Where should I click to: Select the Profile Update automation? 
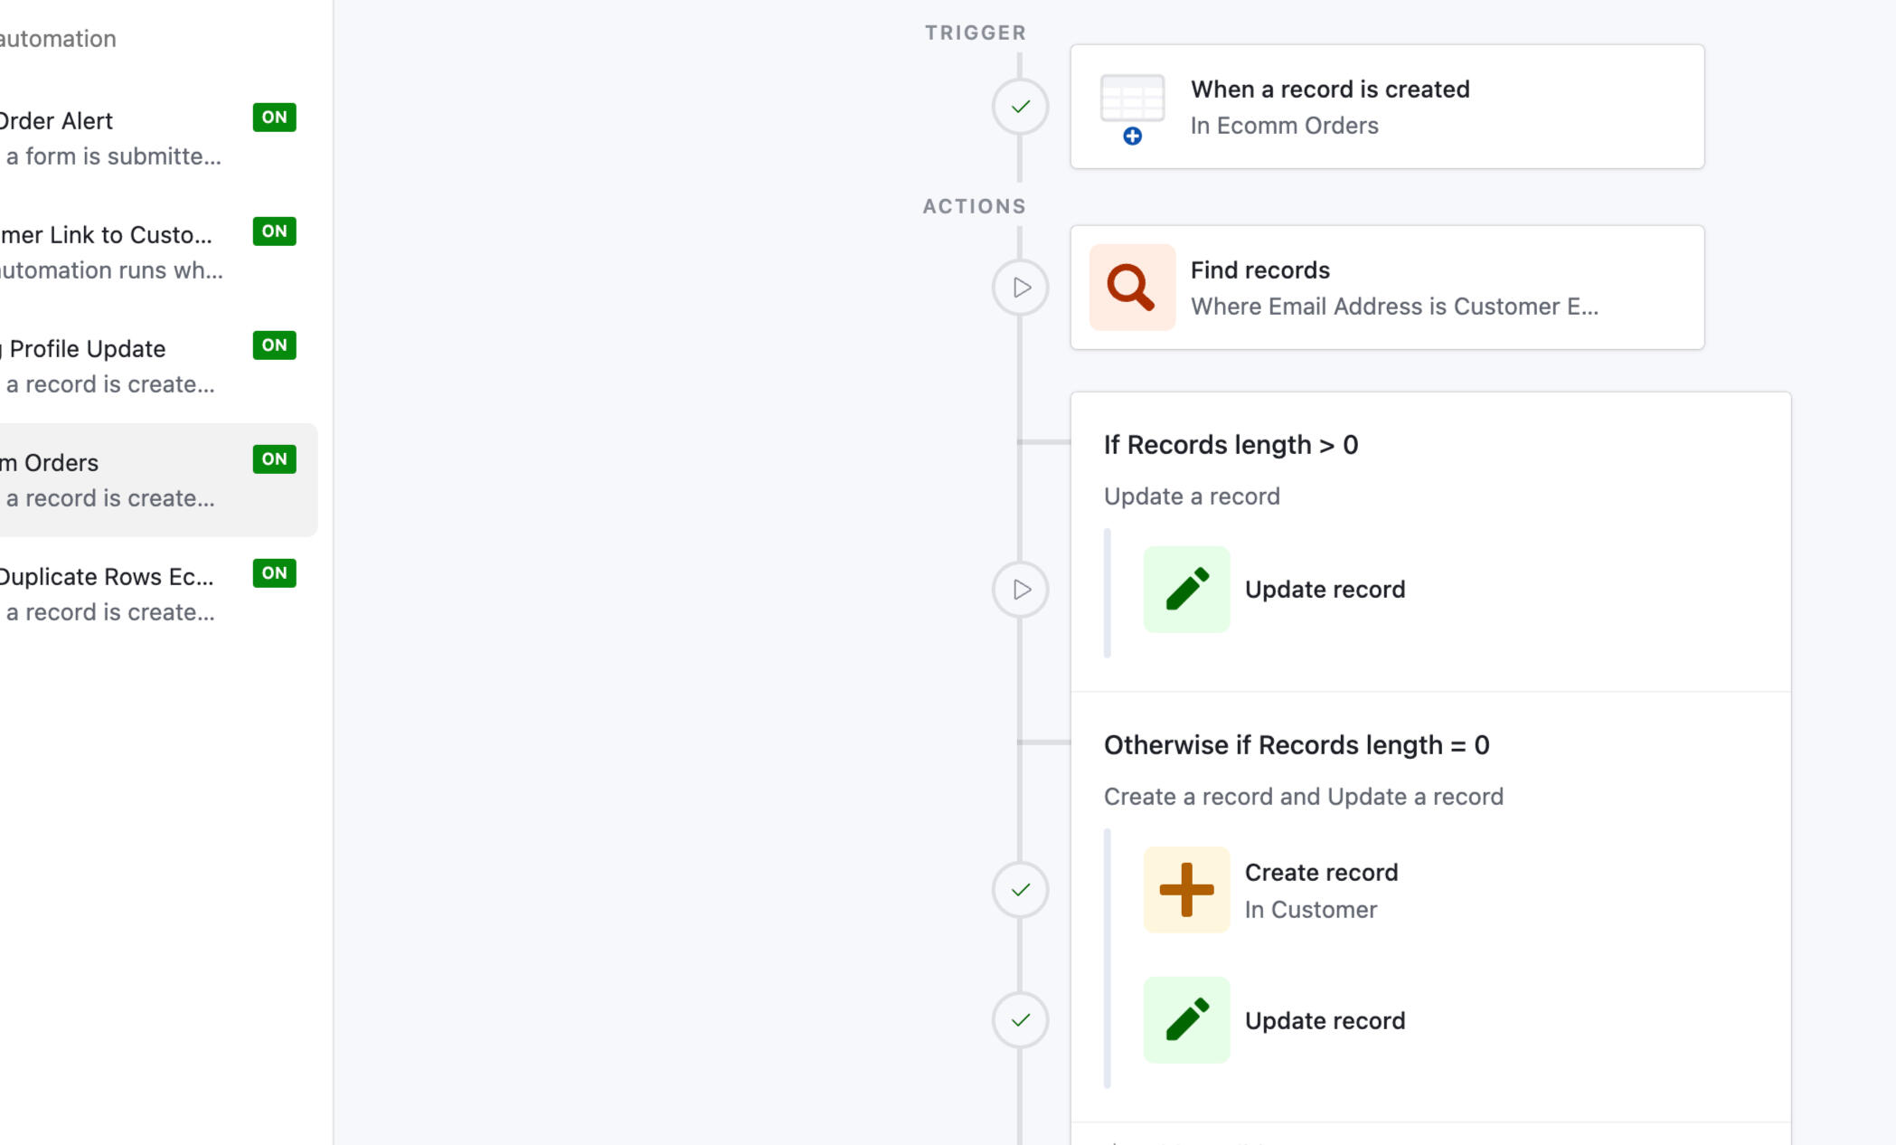coord(108,365)
